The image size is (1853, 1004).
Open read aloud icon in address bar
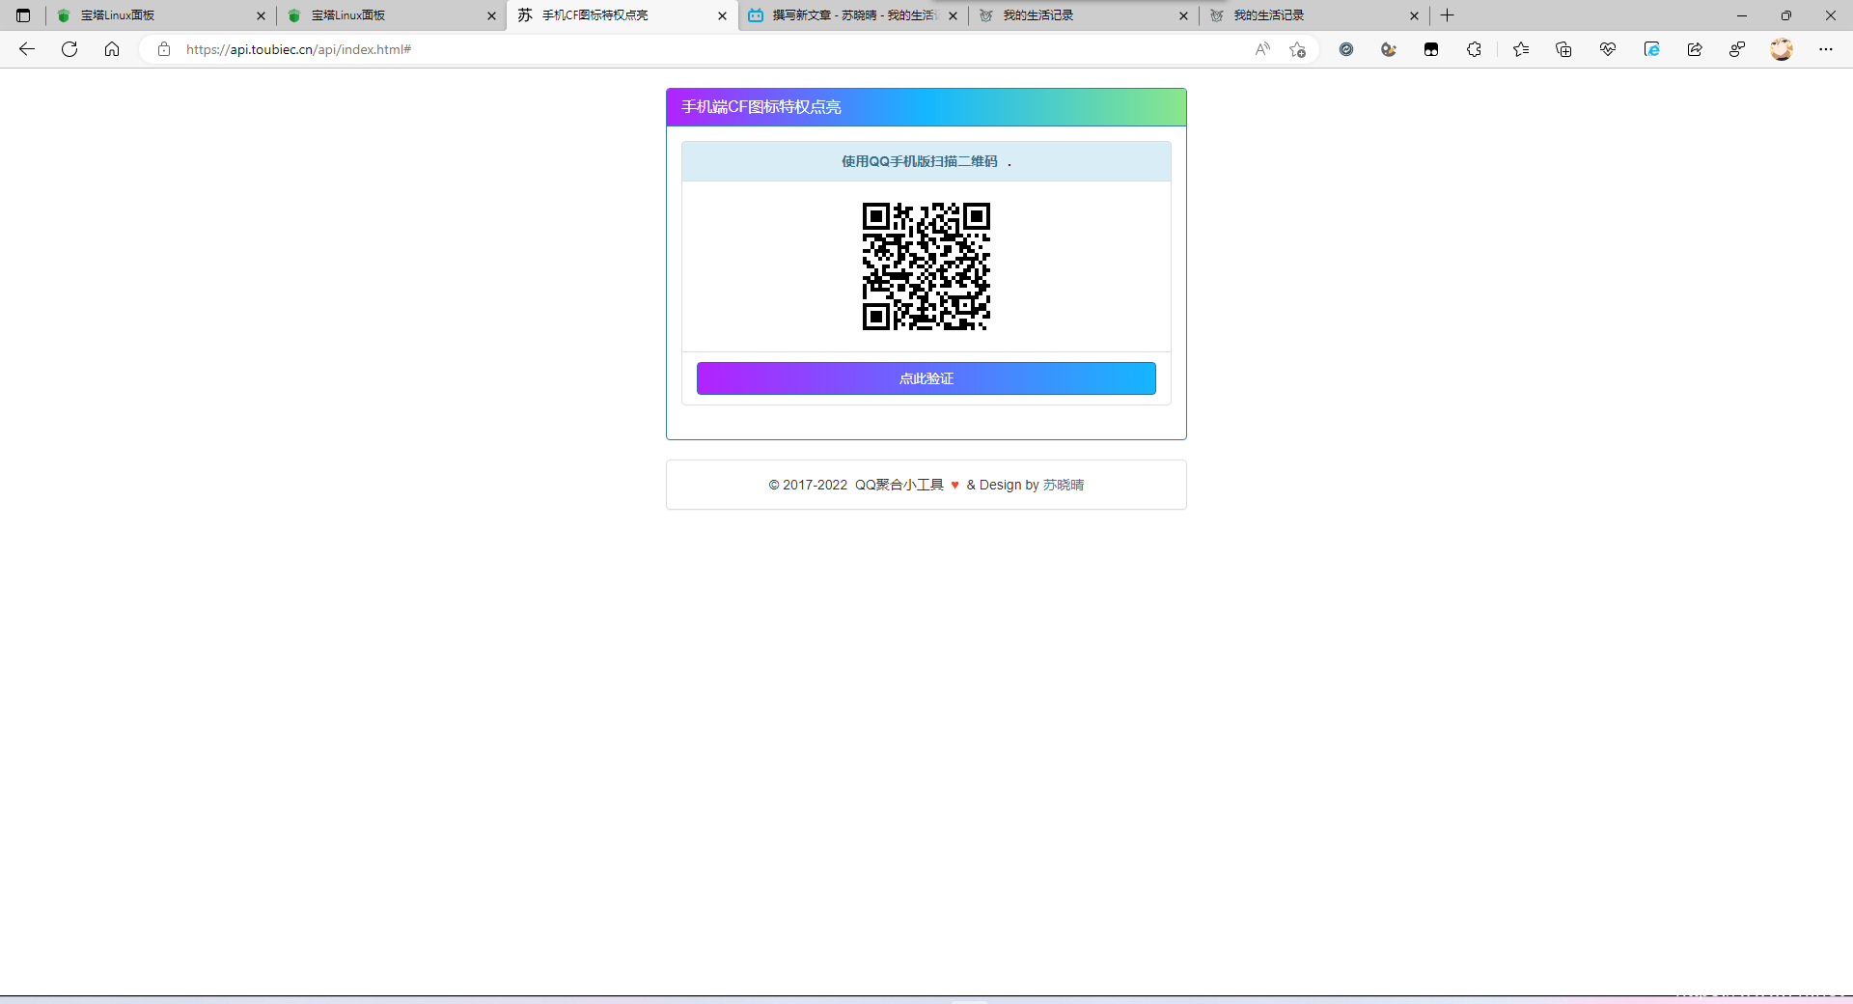coord(1262,49)
